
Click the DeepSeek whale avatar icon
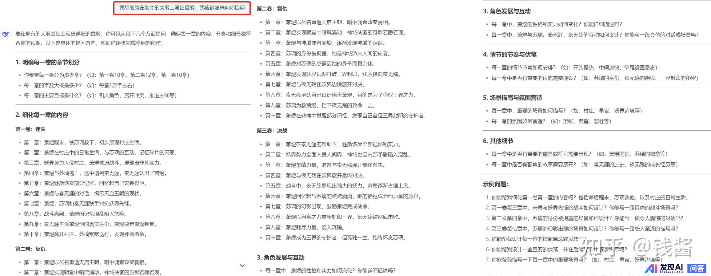(6, 34)
